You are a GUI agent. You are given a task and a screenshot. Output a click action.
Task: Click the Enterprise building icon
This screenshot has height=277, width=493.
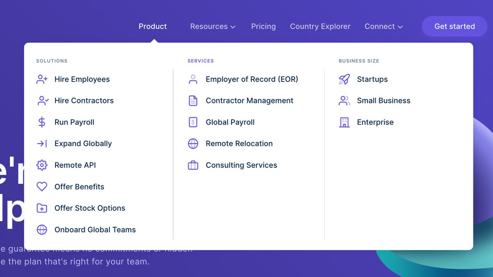coord(344,122)
